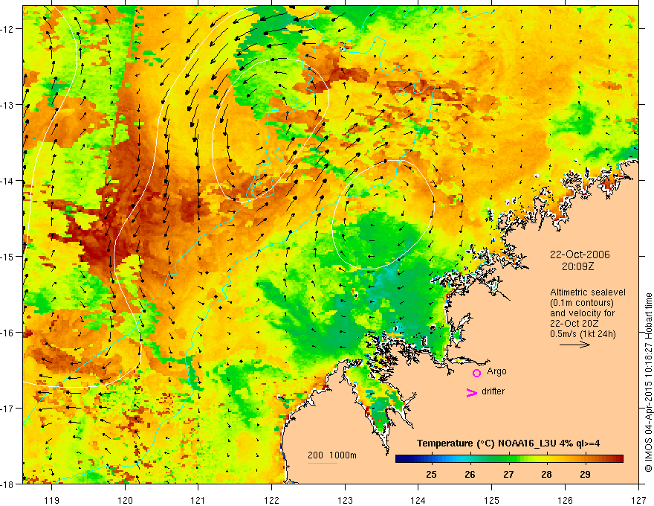Click longitude axis label 121

pyautogui.click(x=198, y=500)
